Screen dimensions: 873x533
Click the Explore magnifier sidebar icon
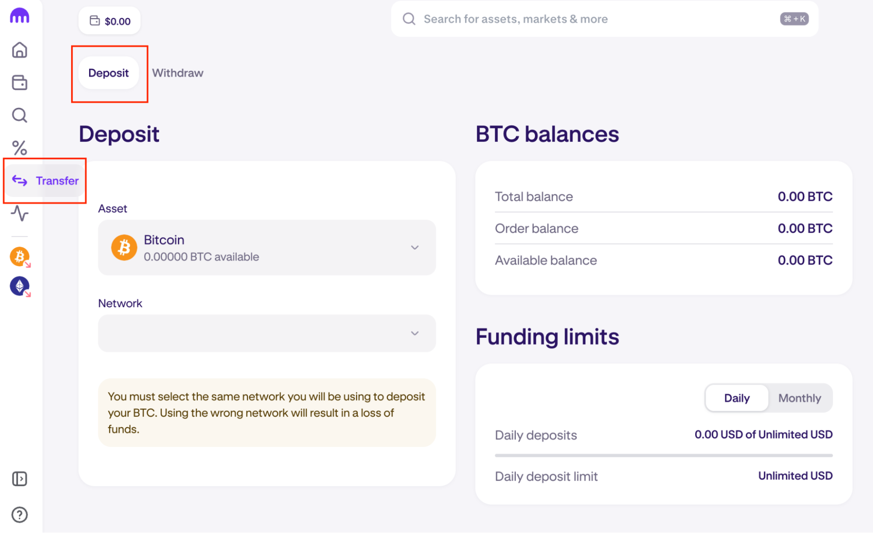point(20,115)
